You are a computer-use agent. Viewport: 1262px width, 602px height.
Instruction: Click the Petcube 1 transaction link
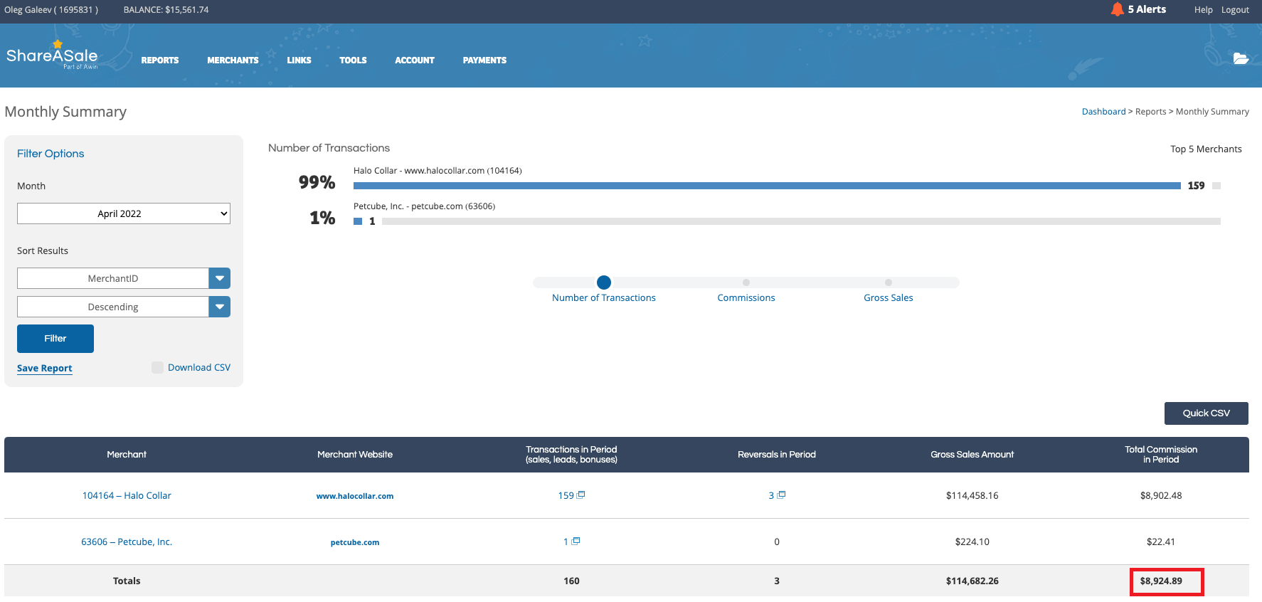tap(566, 542)
